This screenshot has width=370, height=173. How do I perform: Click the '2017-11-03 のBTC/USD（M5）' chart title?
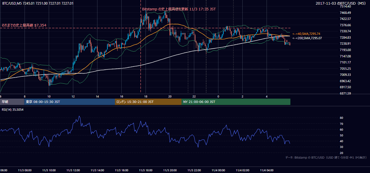click(x=341, y=3)
